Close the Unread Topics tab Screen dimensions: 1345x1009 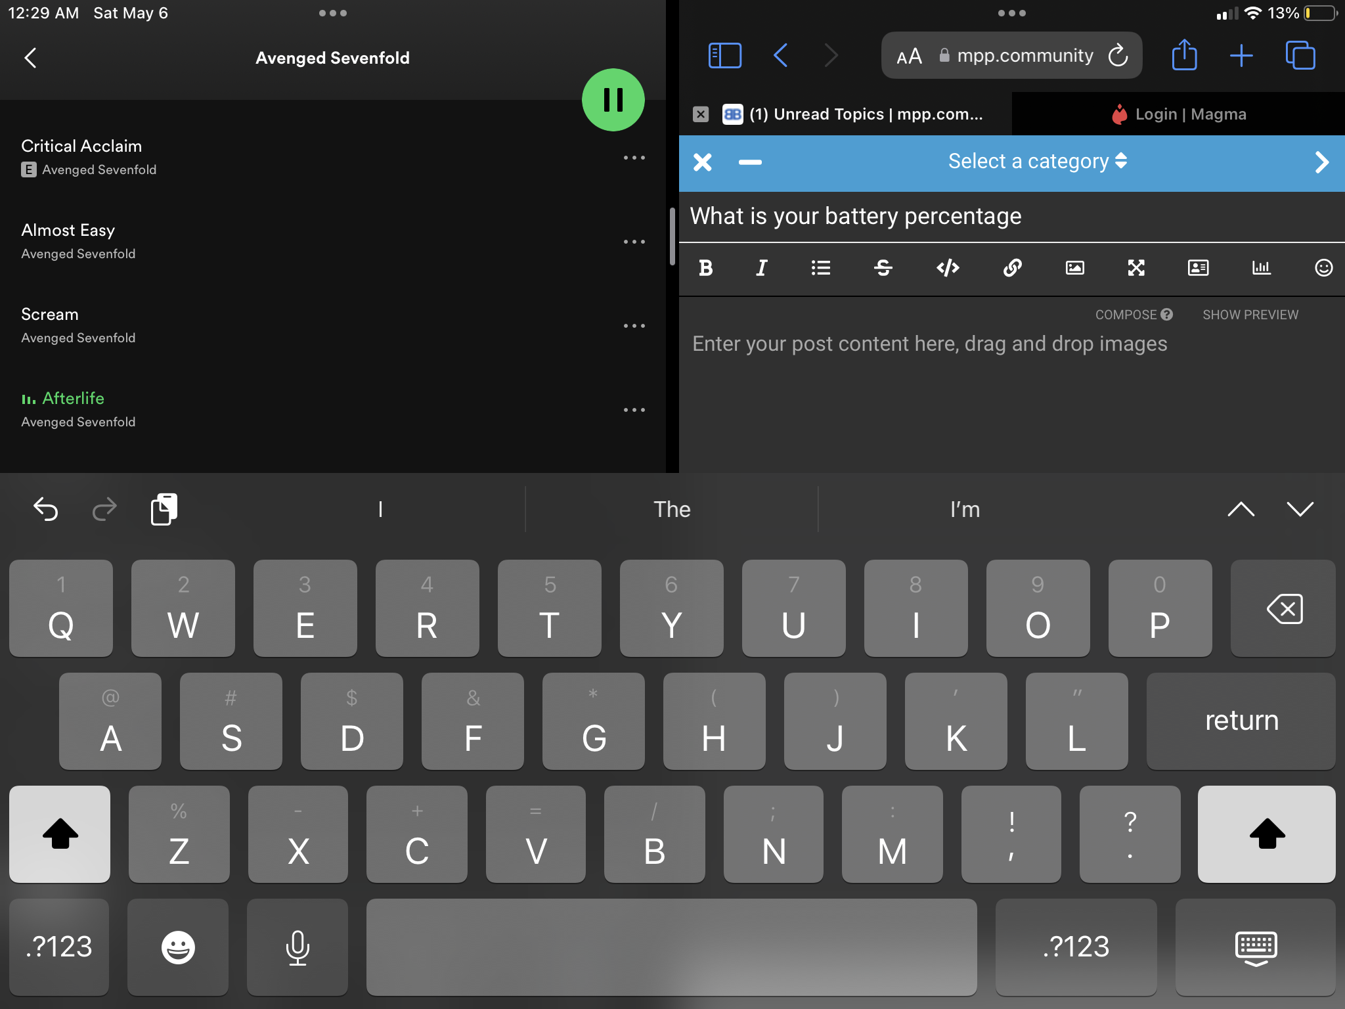(701, 114)
